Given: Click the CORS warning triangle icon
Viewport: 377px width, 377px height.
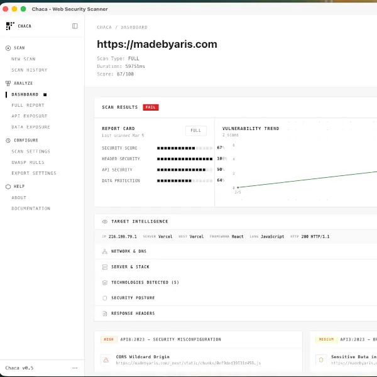Looking at the screenshot, I should pyautogui.click(x=106, y=360).
